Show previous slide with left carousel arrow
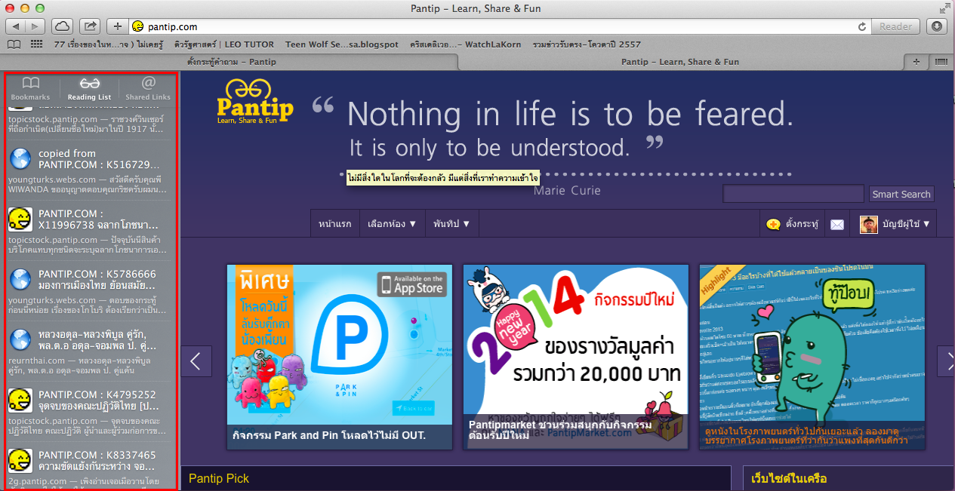The image size is (955, 491). tap(196, 361)
